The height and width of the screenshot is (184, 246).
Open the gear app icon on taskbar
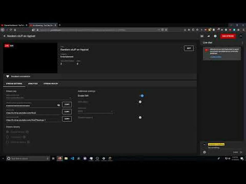coord(104,159)
